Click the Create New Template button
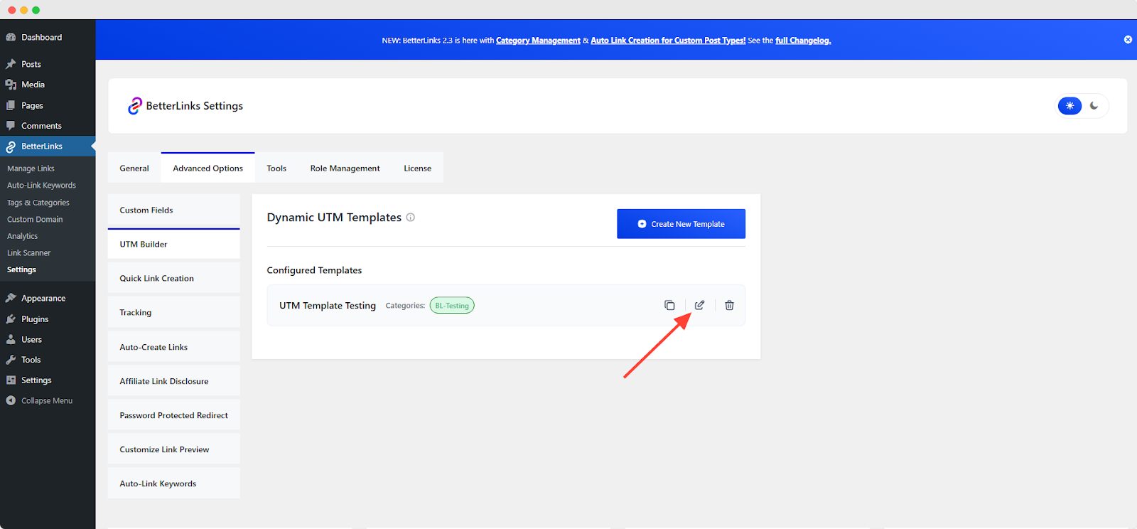This screenshot has height=529, width=1137. coord(681,224)
